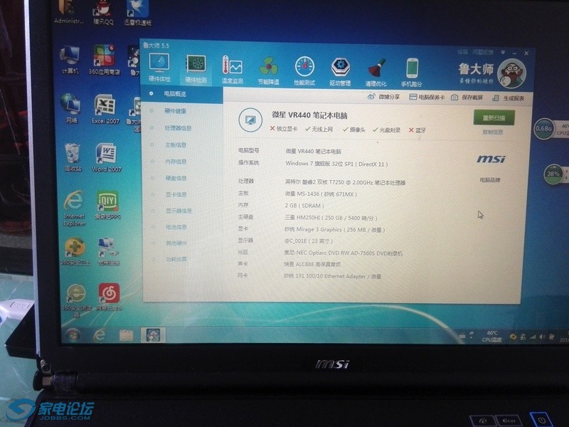Image resolution: width=569 pixels, height=427 pixels.
Task: Click the green 重新扫描 rescan button
Action: (494, 118)
